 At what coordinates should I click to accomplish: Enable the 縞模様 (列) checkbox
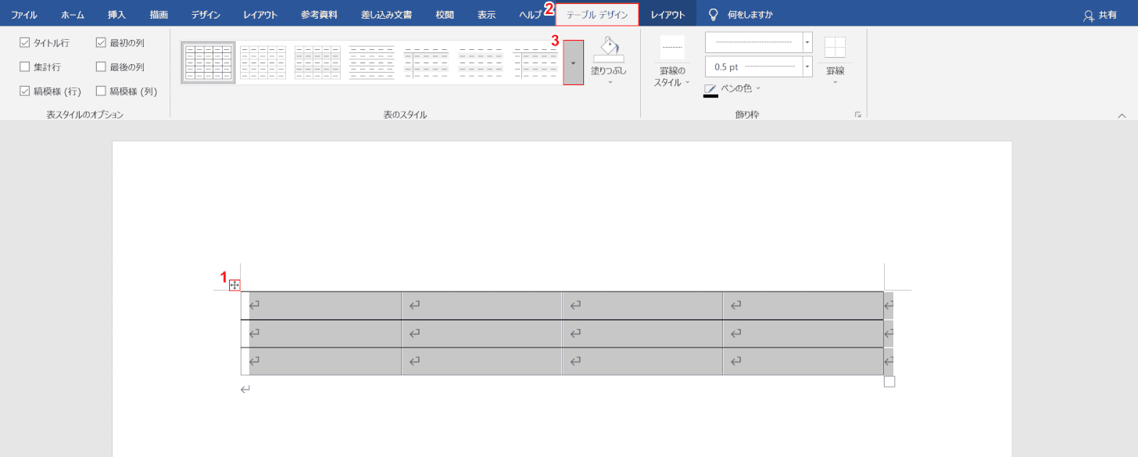point(101,91)
